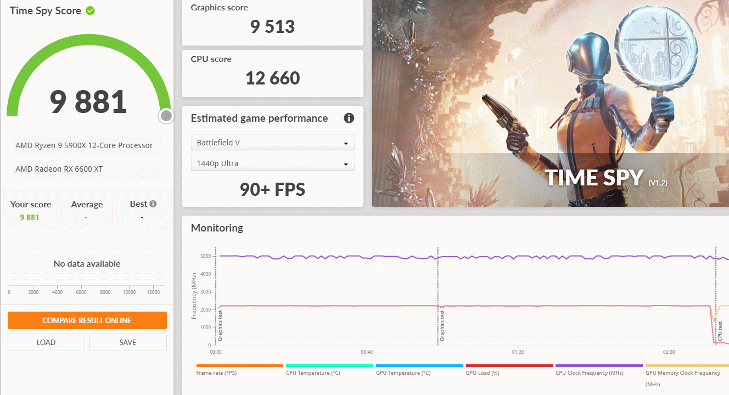Click the LOAD button
Screen dimensions: 729x395
click(46, 342)
